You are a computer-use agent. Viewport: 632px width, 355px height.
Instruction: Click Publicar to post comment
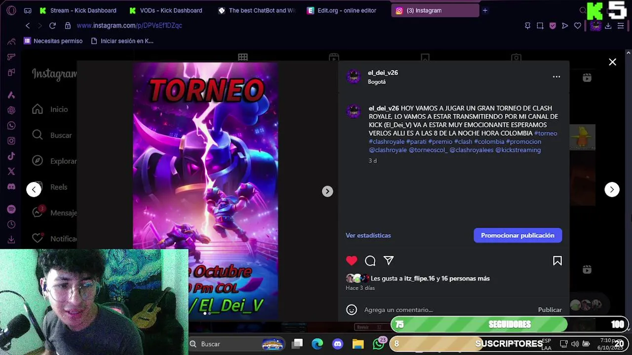(x=550, y=310)
